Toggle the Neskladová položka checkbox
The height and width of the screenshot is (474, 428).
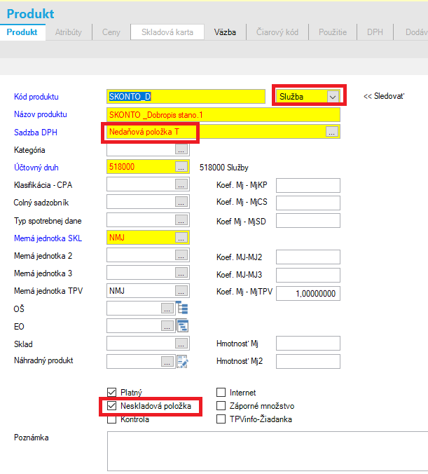pos(112,406)
